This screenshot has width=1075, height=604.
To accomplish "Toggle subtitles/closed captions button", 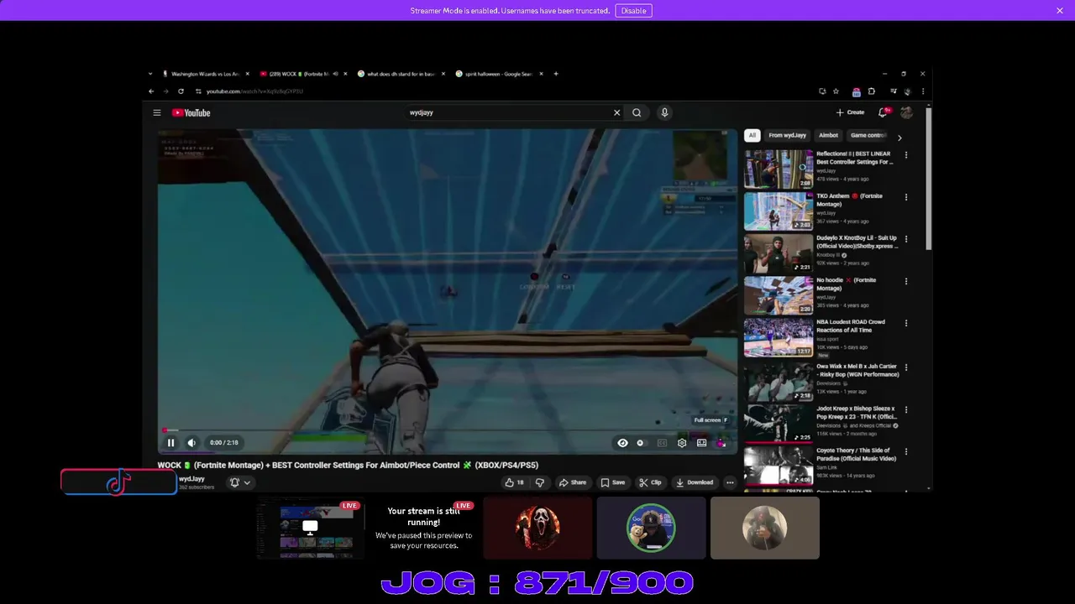I will pyautogui.click(x=662, y=443).
